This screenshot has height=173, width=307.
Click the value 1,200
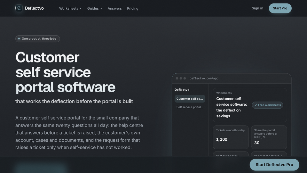tap(222, 139)
